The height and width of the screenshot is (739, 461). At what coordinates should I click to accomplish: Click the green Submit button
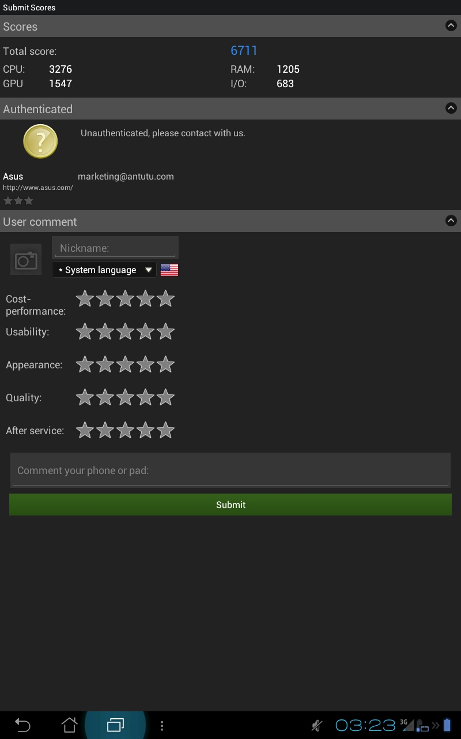[231, 505]
